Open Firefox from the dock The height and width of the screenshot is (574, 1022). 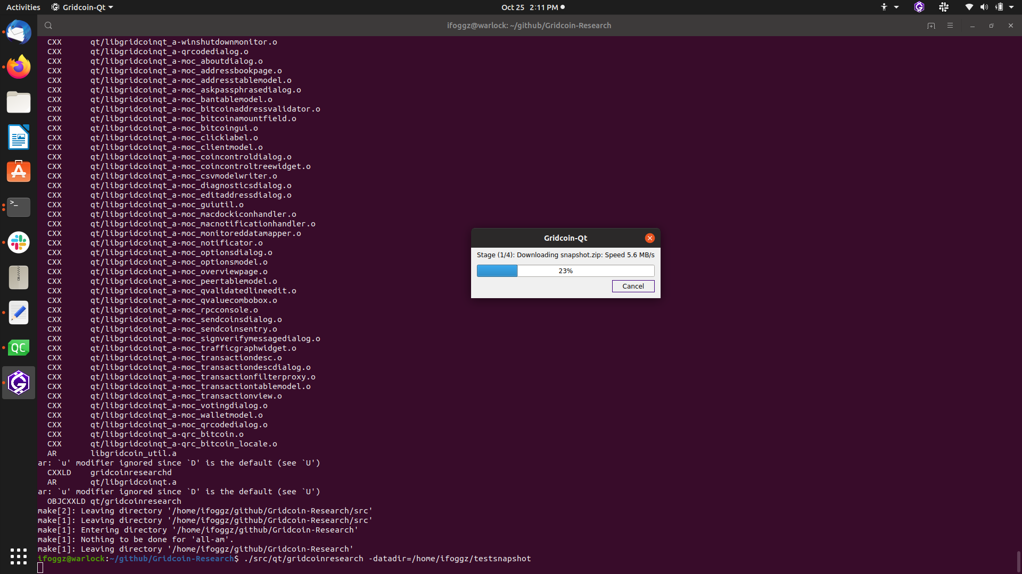(x=19, y=67)
